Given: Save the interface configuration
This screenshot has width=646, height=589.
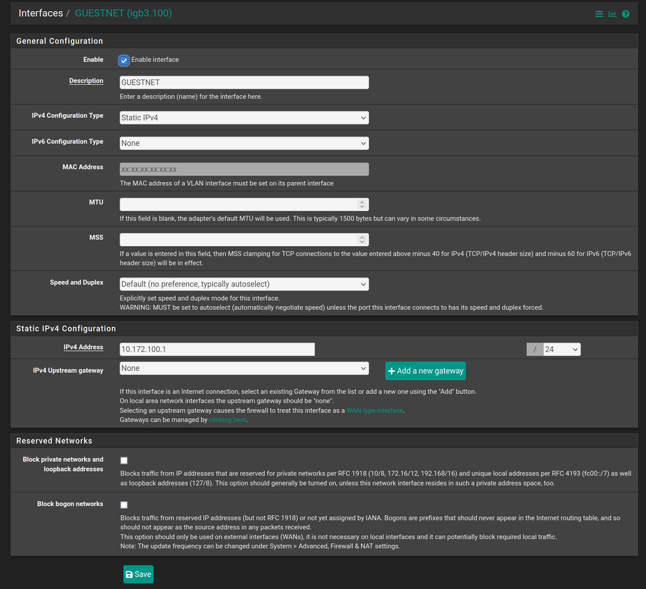Looking at the screenshot, I should pyautogui.click(x=139, y=574).
